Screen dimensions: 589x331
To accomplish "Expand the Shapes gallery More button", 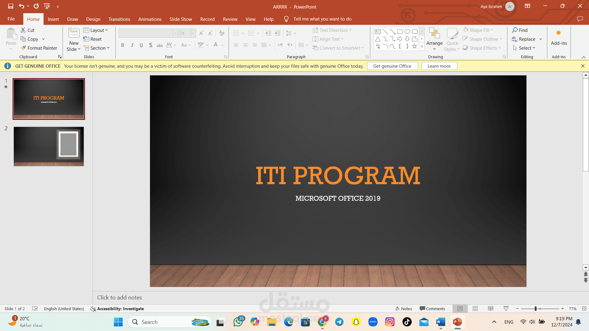I will pyautogui.click(x=422, y=47).
